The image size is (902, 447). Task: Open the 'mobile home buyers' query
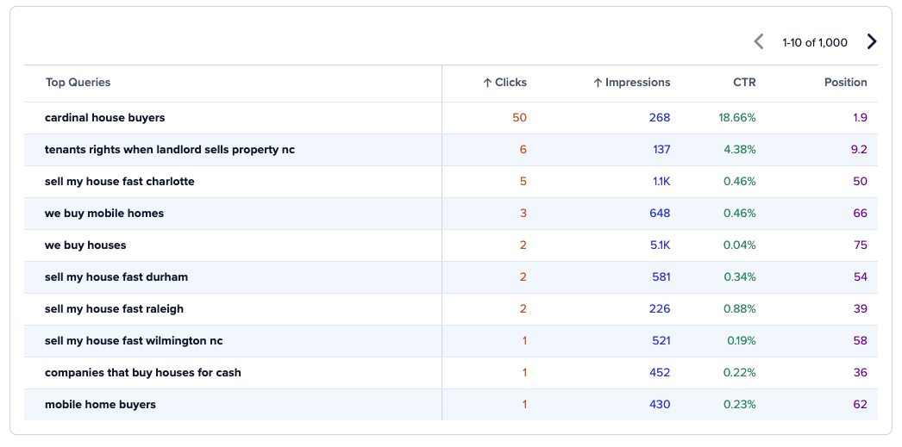(100, 405)
